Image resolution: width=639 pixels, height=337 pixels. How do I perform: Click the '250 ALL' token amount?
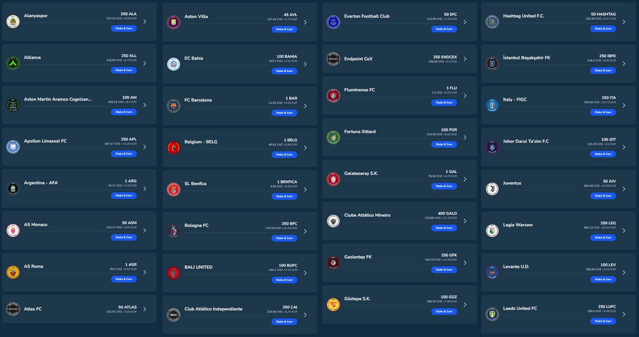pos(129,55)
